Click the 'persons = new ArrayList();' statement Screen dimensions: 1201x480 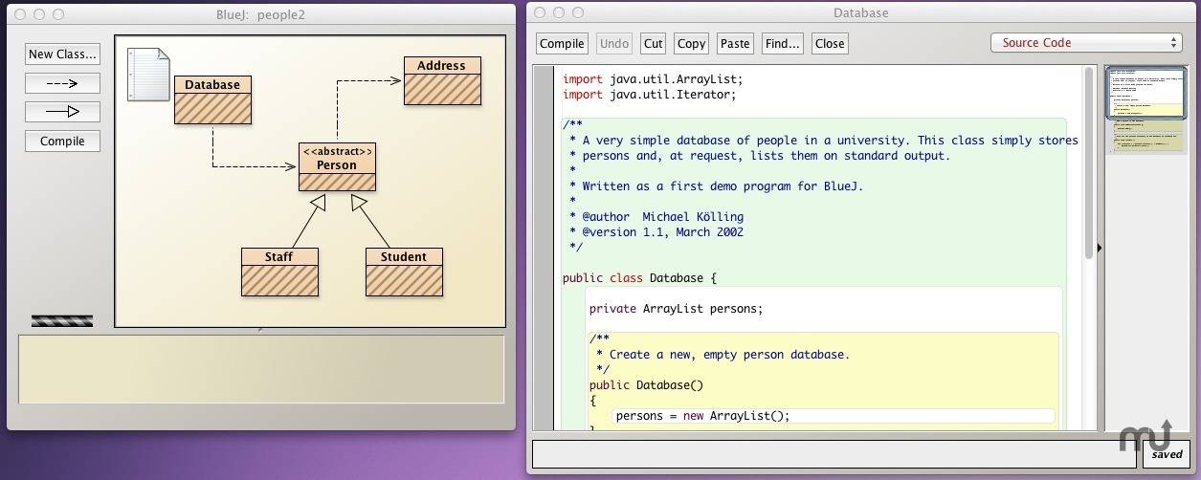[702, 416]
